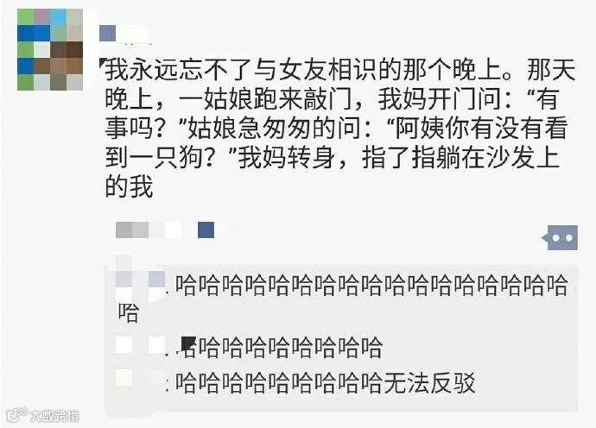Tap the wrapped single 哈 ending the first comment
The image size is (596, 428).
coord(128,312)
